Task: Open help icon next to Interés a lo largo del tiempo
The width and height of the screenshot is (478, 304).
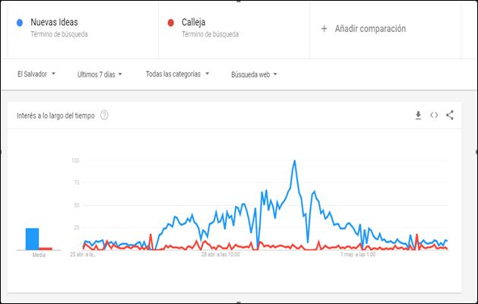Action: coord(104,116)
